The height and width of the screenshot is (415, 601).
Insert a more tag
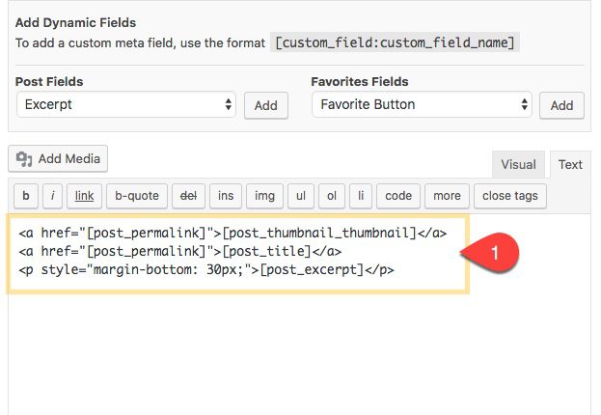(x=447, y=196)
